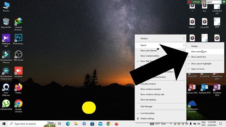Open the Task View taskbar button
This screenshot has width=226, height=127.
pyautogui.click(x=60, y=124)
